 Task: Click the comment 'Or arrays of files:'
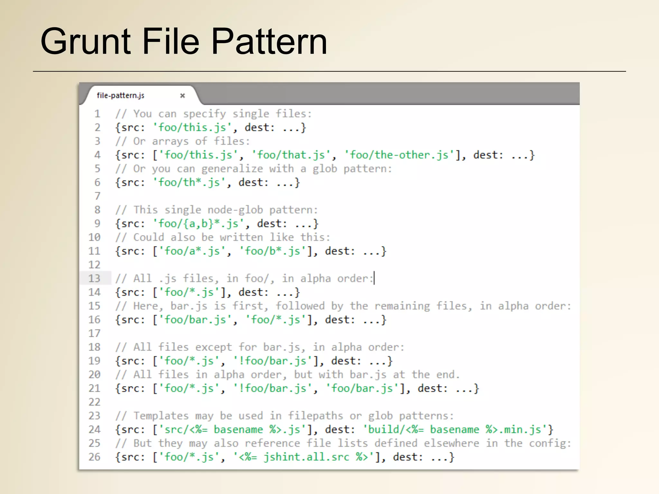[182, 141]
